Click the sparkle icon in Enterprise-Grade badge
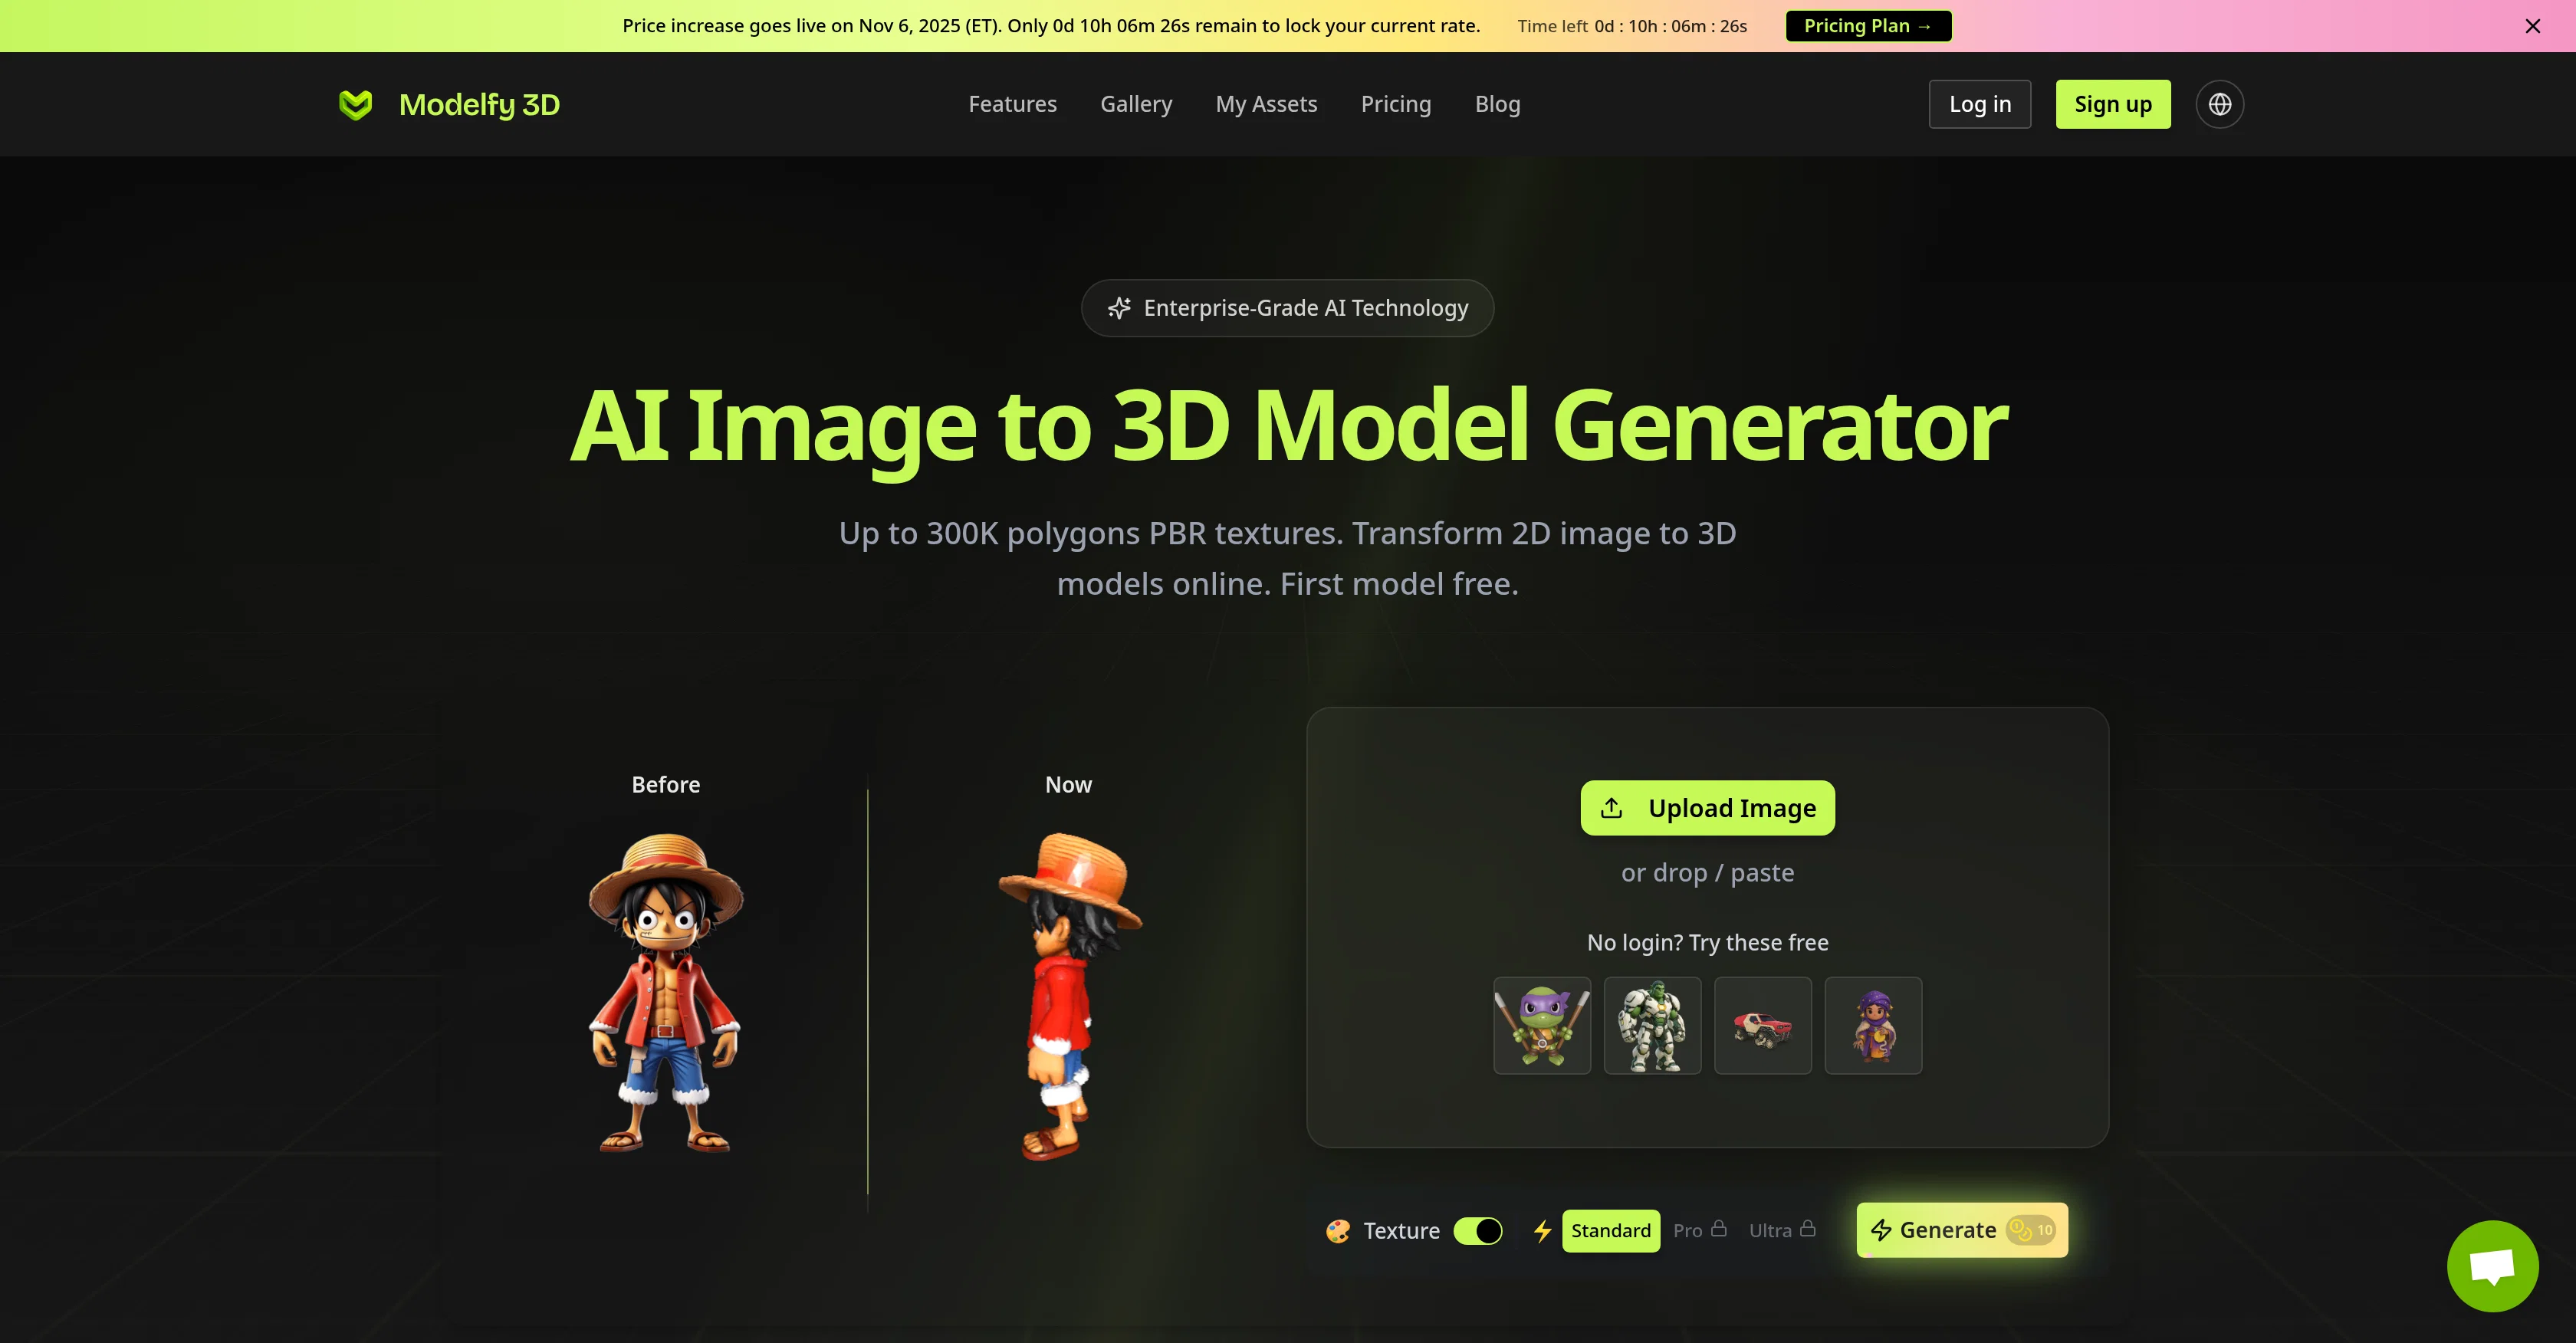 coord(1119,308)
